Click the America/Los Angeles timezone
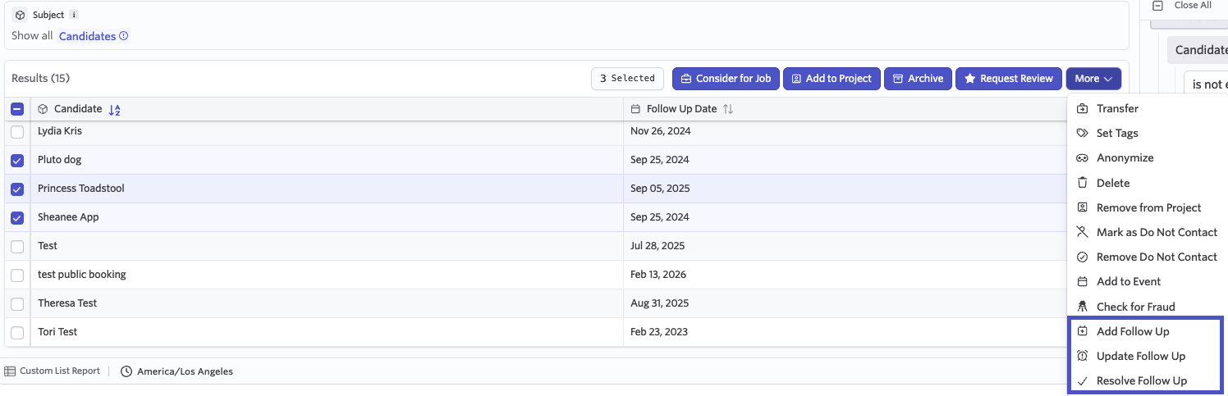1228x396 pixels. coord(185,371)
